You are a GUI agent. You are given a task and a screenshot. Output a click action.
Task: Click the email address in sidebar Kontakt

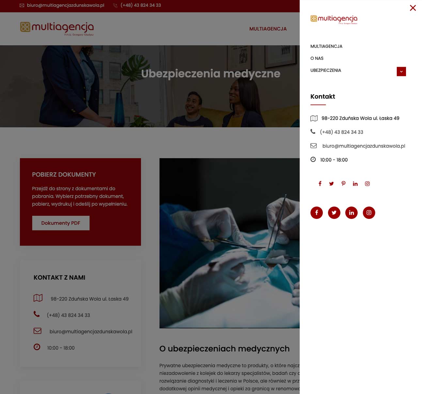click(x=364, y=146)
